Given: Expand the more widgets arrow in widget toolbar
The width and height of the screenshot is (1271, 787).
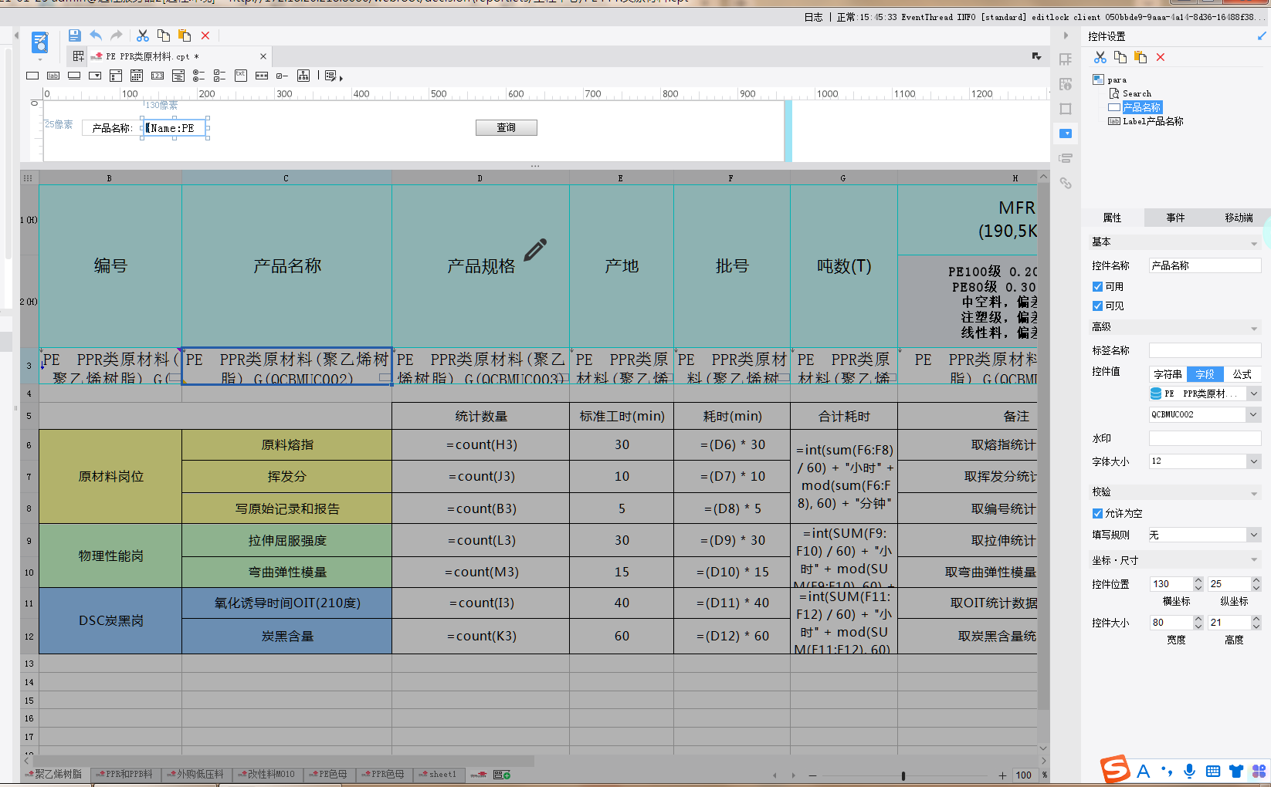Looking at the screenshot, I should click(x=341, y=77).
